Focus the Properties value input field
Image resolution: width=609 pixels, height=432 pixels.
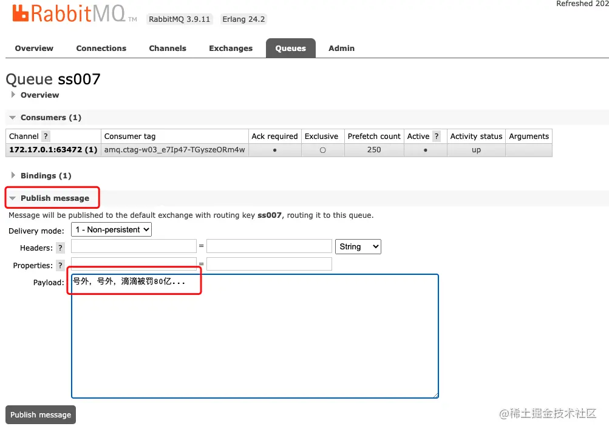coord(269,264)
